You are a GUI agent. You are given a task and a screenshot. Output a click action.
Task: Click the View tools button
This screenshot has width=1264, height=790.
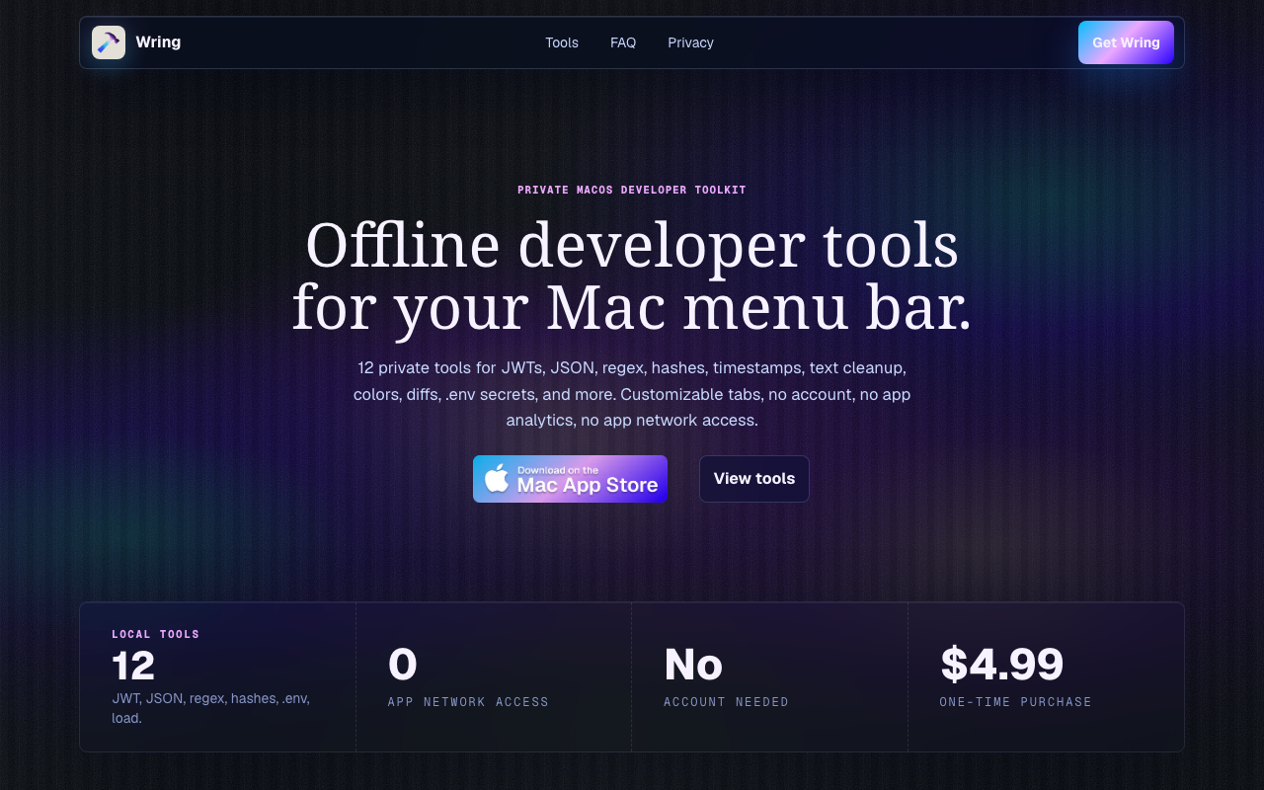click(754, 479)
